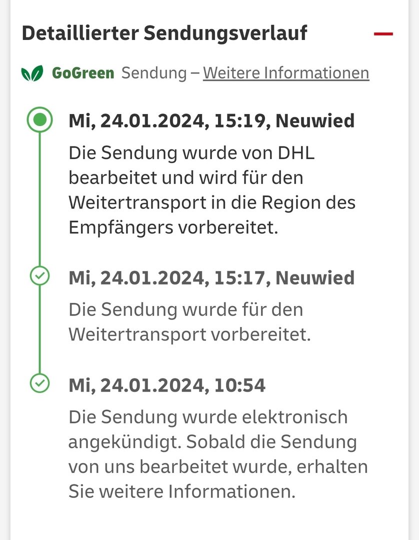This screenshot has height=540, width=419.
Task: Click timeline line between 15:17 and 10:54 markers
Action: coord(39,330)
